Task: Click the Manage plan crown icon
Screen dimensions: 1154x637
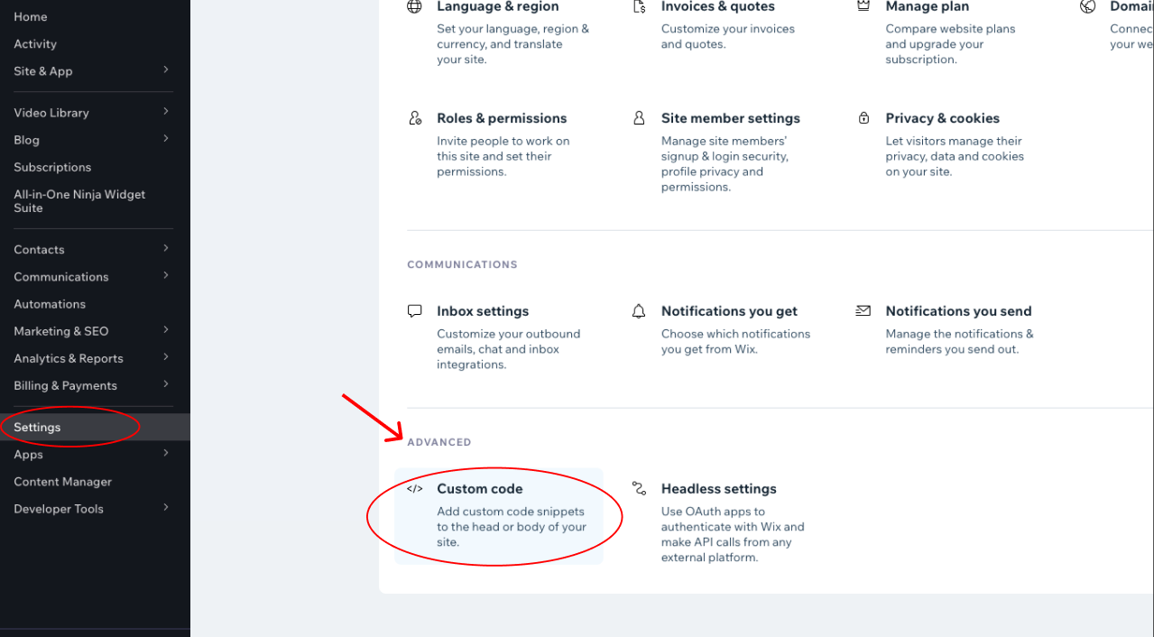Action: (863, 5)
